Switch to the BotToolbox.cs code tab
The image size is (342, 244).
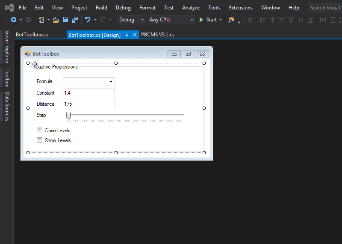32,35
